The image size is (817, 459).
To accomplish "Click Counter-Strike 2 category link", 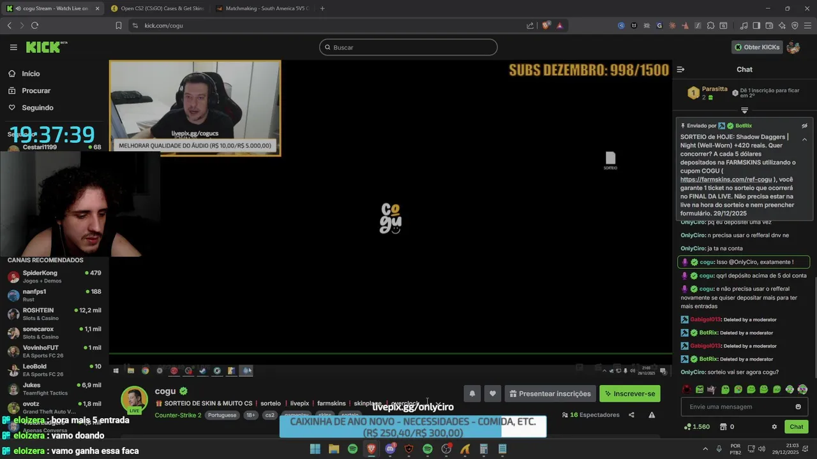I will click(x=178, y=415).
